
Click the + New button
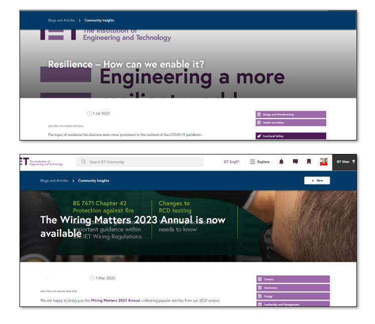coord(317,181)
